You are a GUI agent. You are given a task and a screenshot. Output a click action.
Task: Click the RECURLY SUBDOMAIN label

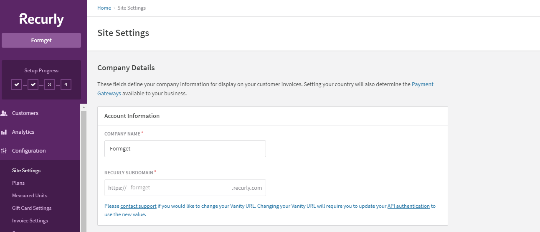coord(129,173)
